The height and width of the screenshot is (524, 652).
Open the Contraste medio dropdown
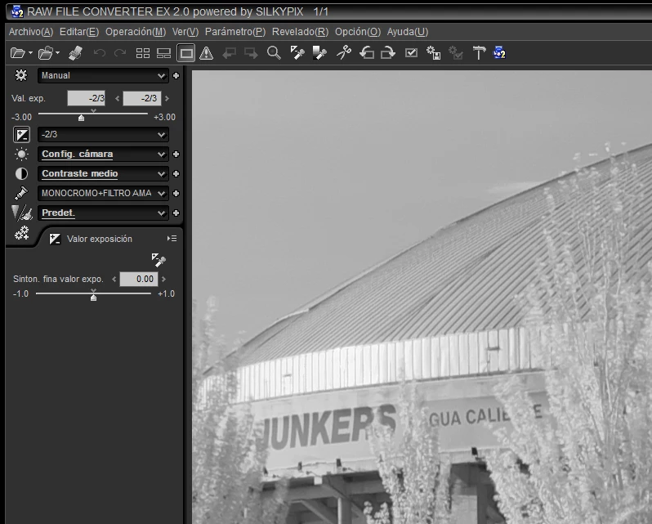tap(103, 174)
